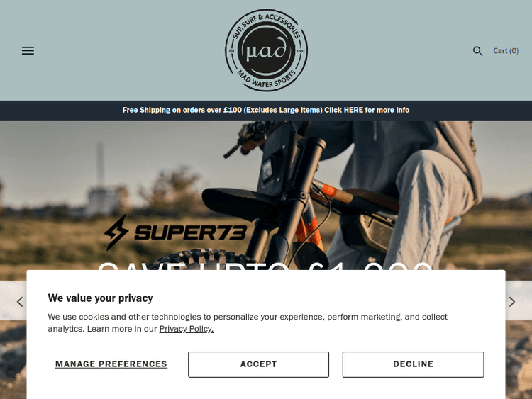Open the Cart (0) link
This screenshot has height=399, width=532.
coord(506,51)
